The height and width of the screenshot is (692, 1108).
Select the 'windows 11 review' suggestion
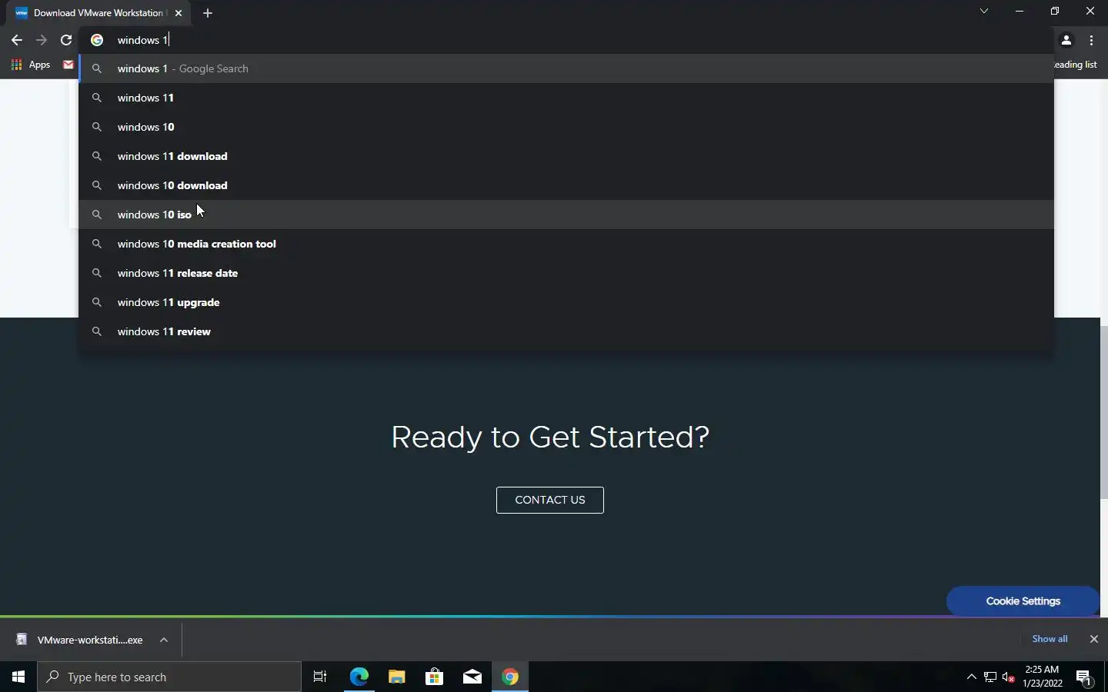click(x=566, y=331)
